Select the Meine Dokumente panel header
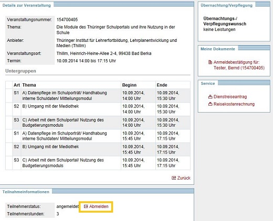This screenshot has width=273, height=221. (x=218, y=49)
